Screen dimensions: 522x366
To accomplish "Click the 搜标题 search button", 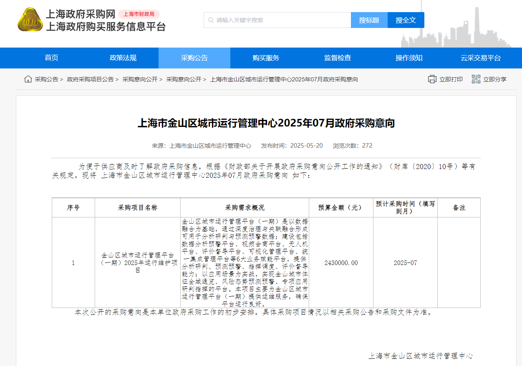I will click(369, 20).
